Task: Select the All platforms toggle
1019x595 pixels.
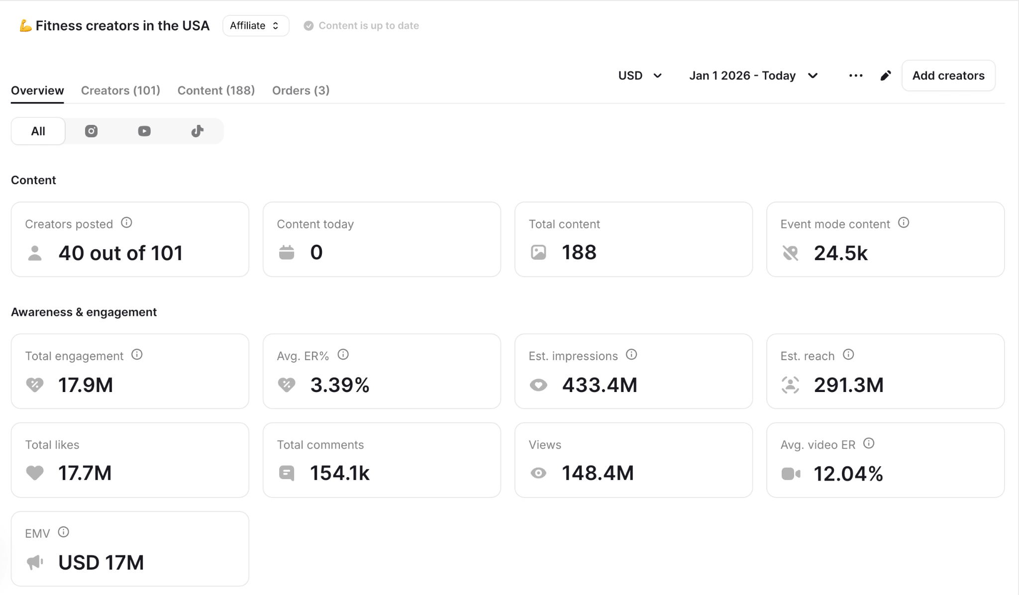Action: [x=38, y=131]
